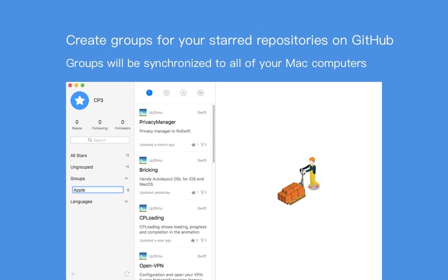Viewport: 448px width, 280px height.
Task: Click the Search input field
Action: tap(100, 140)
